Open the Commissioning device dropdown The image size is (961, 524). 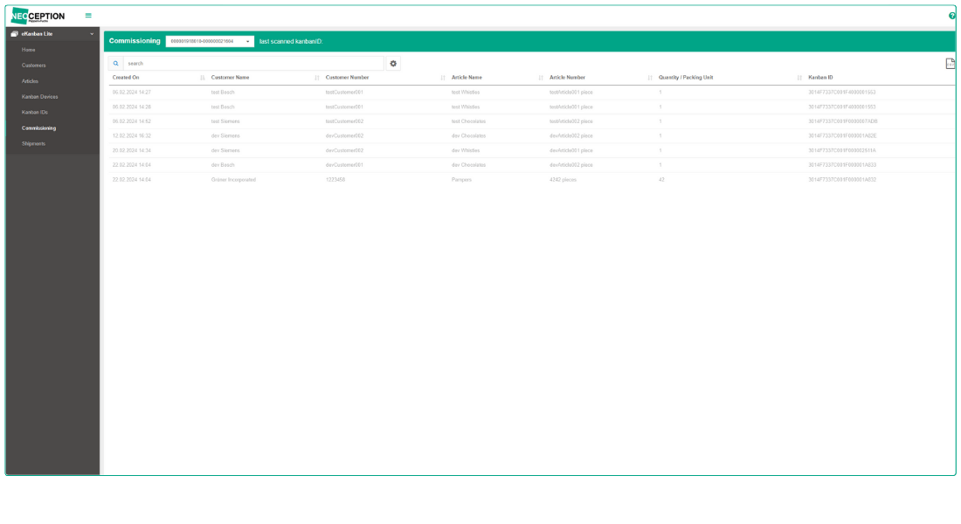tap(210, 41)
